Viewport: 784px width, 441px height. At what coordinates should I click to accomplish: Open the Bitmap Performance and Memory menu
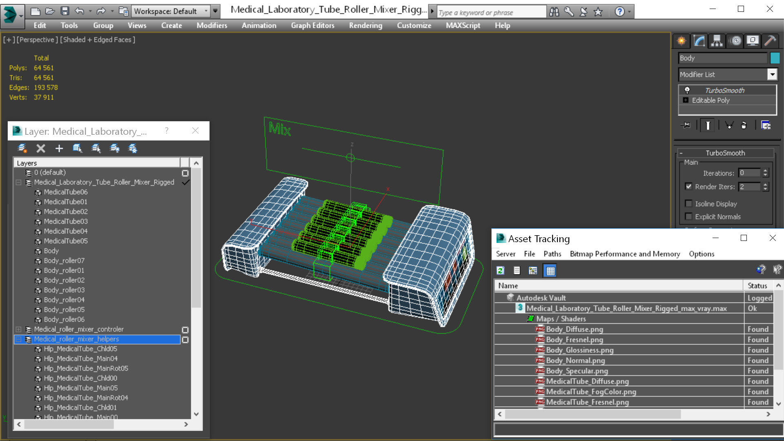[625, 254]
